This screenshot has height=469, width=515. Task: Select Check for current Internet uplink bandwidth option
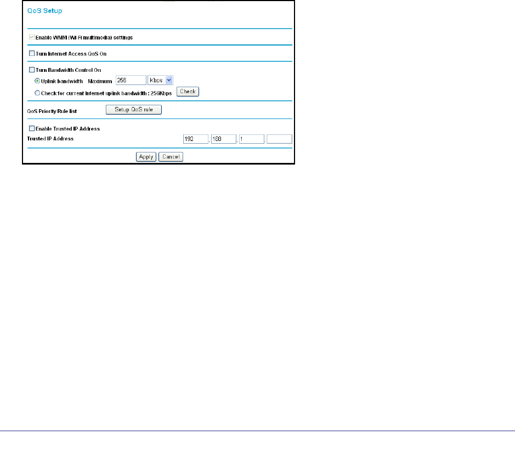(37, 93)
